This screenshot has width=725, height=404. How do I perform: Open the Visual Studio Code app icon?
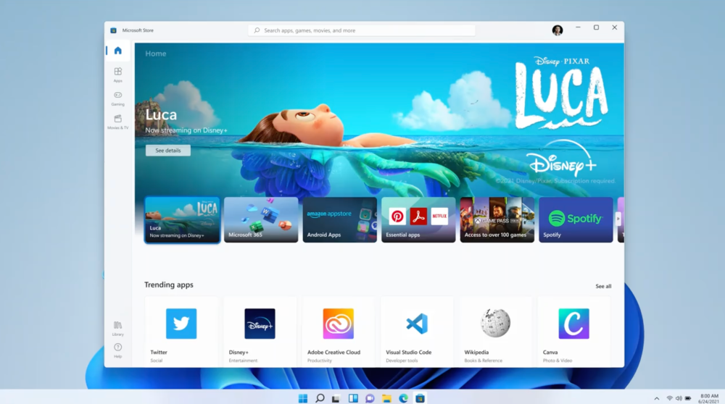pos(417,324)
